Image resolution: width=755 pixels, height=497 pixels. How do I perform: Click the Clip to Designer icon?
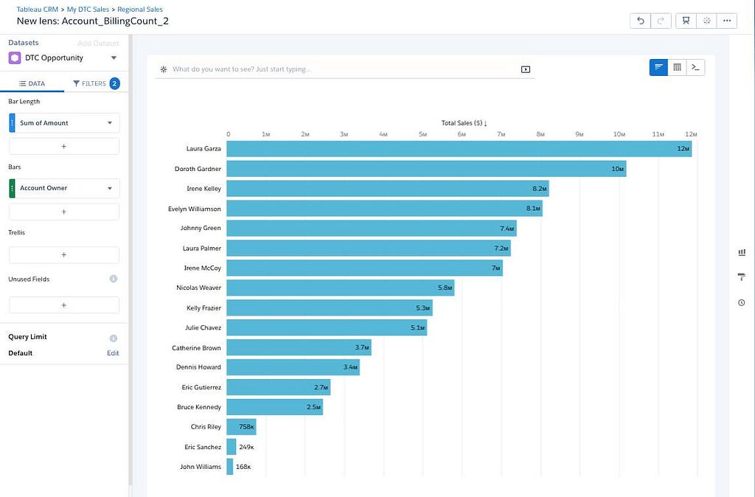click(686, 21)
